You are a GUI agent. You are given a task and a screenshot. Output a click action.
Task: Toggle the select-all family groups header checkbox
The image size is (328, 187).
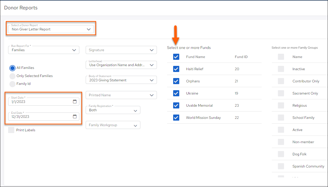(281, 57)
